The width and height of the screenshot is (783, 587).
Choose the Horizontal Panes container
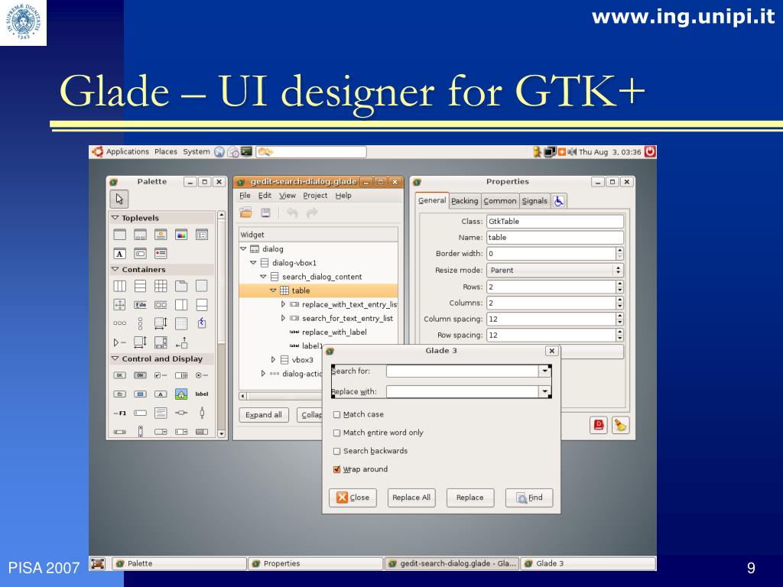click(x=181, y=305)
